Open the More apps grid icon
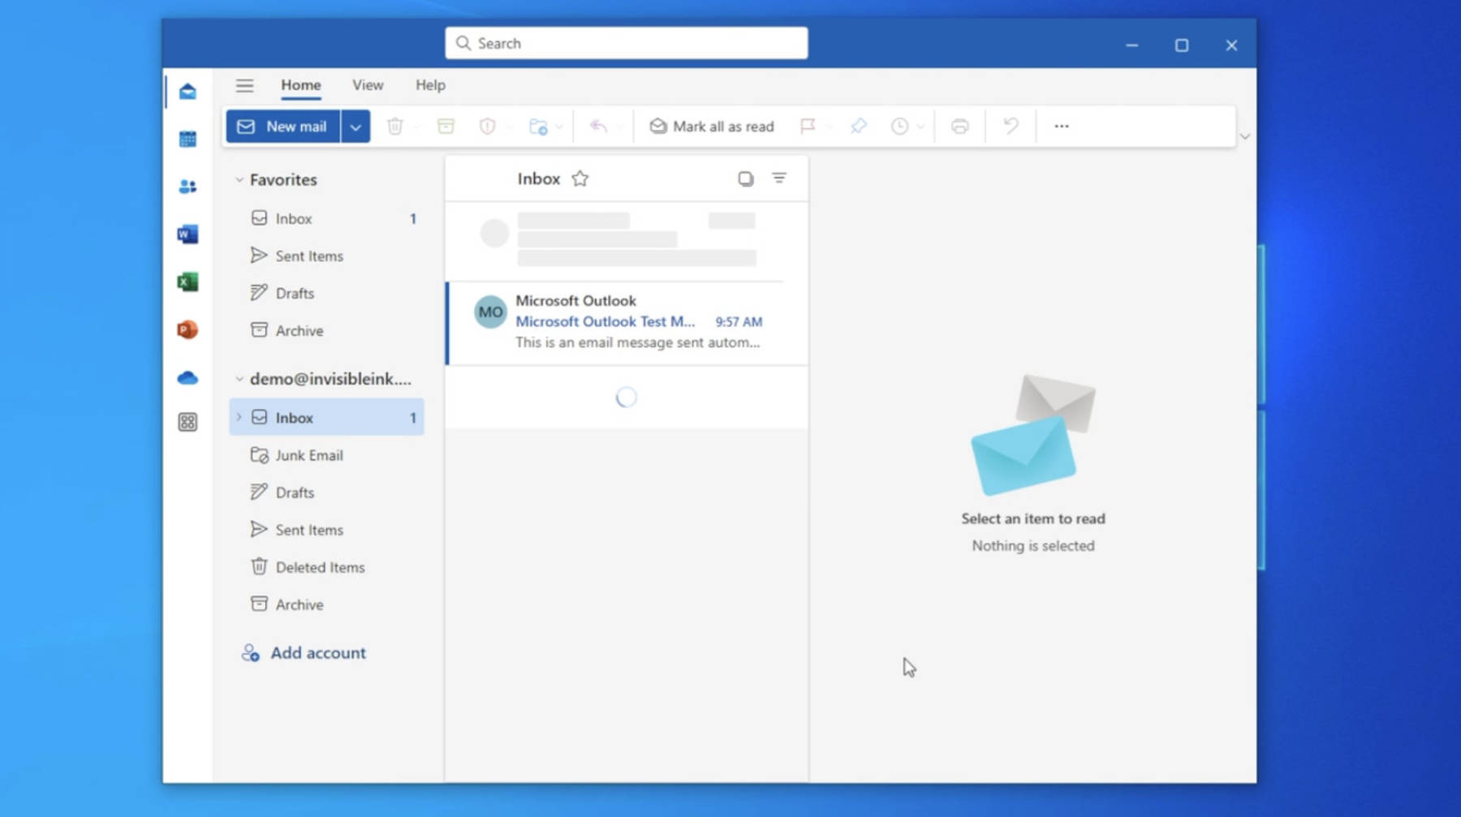 (x=187, y=422)
